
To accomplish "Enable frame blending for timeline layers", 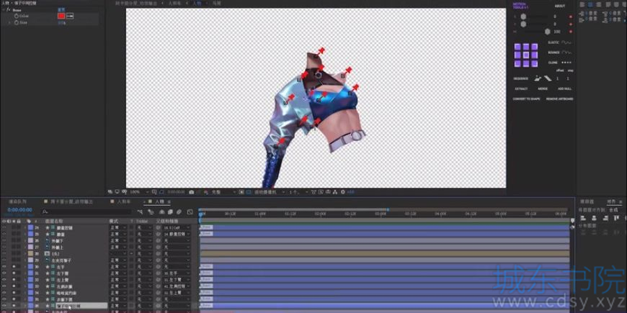I will (x=170, y=212).
